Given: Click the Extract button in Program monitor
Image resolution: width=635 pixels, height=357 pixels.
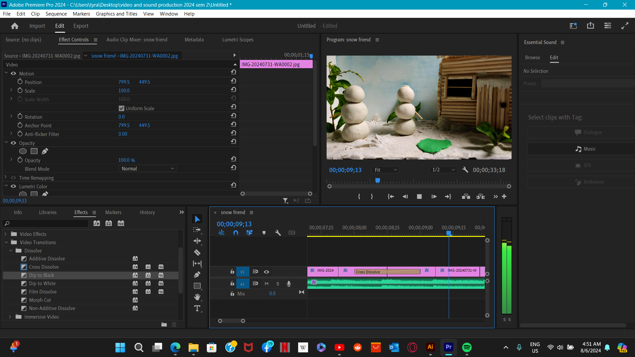Looking at the screenshot, I should (x=480, y=197).
